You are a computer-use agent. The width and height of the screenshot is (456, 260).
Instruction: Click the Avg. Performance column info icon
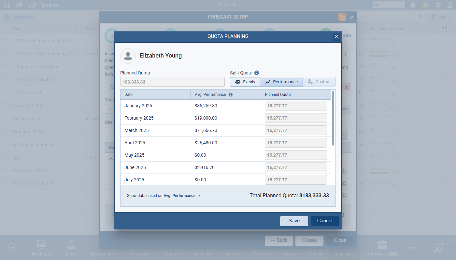231,95
